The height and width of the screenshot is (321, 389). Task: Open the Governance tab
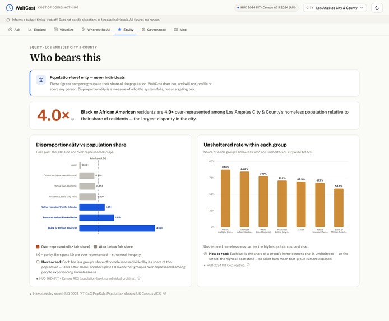point(154,30)
